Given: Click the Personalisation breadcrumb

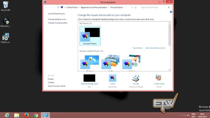Looking at the screenshot, I should click(117, 8).
